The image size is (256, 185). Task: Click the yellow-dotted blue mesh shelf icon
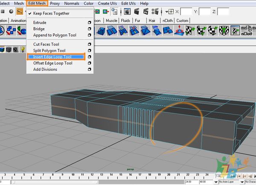tap(123, 31)
